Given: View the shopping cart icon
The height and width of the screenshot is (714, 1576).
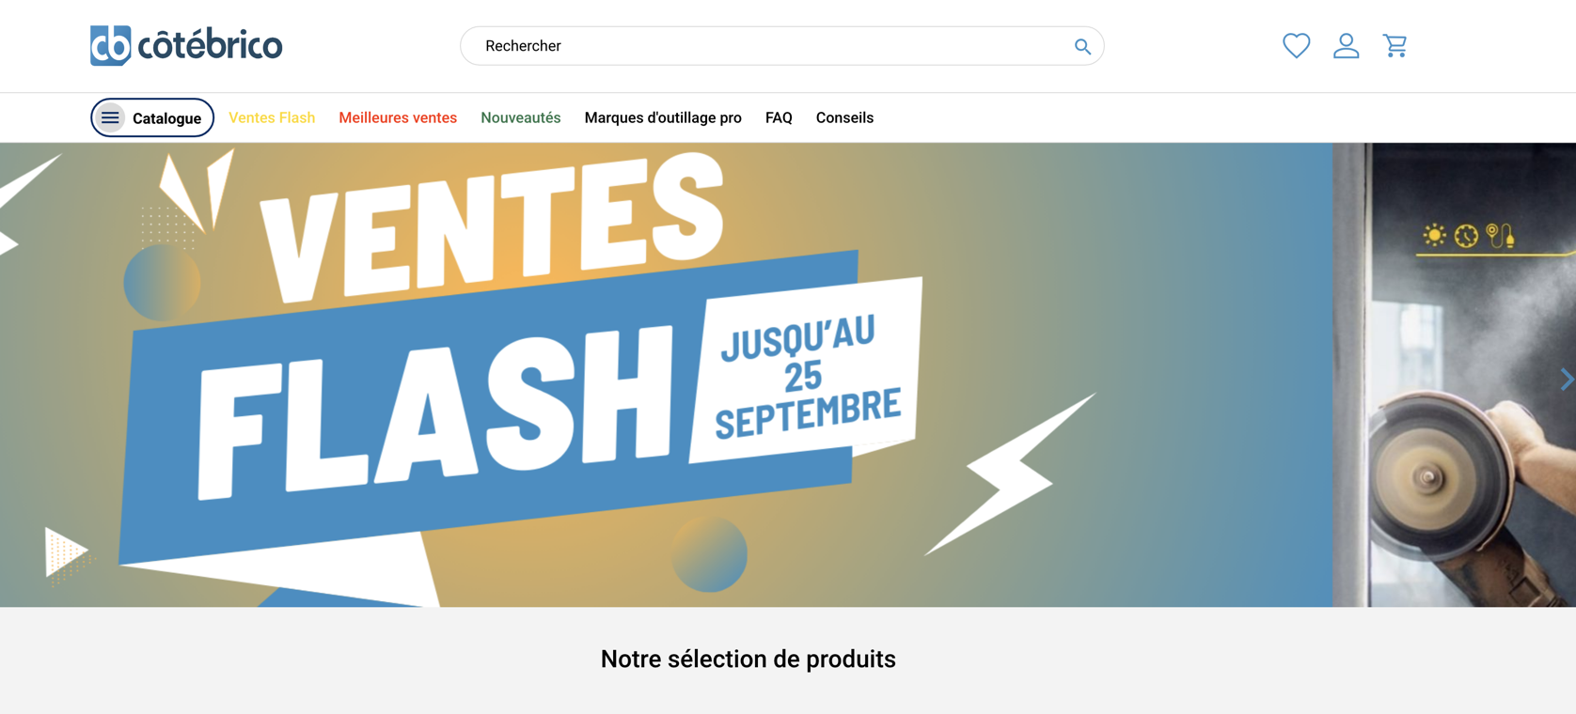Looking at the screenshot, I should tap(1395, 45).
